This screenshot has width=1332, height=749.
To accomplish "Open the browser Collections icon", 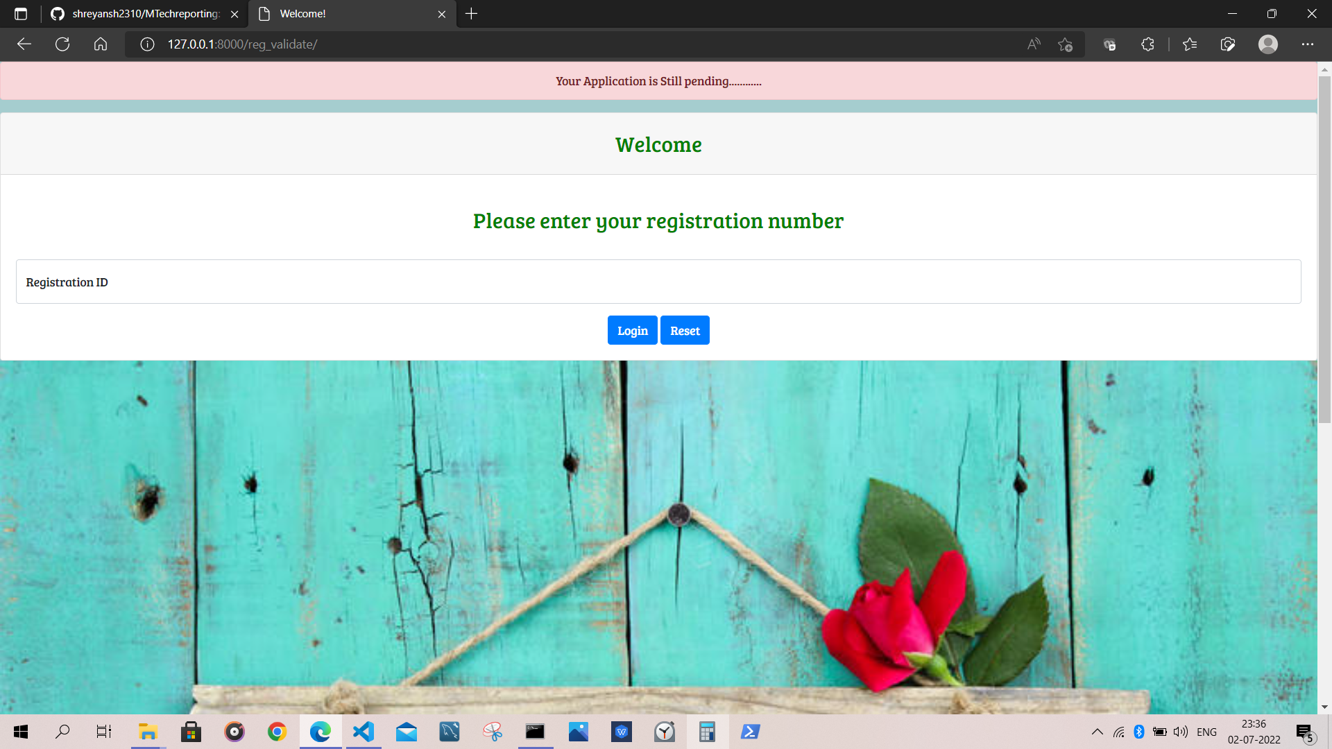I will click(x=1228, y=44).
